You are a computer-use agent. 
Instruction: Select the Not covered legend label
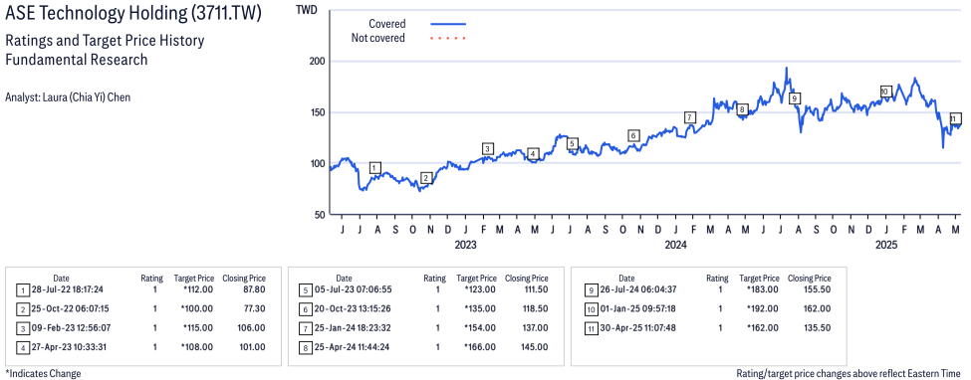[378, 39]
